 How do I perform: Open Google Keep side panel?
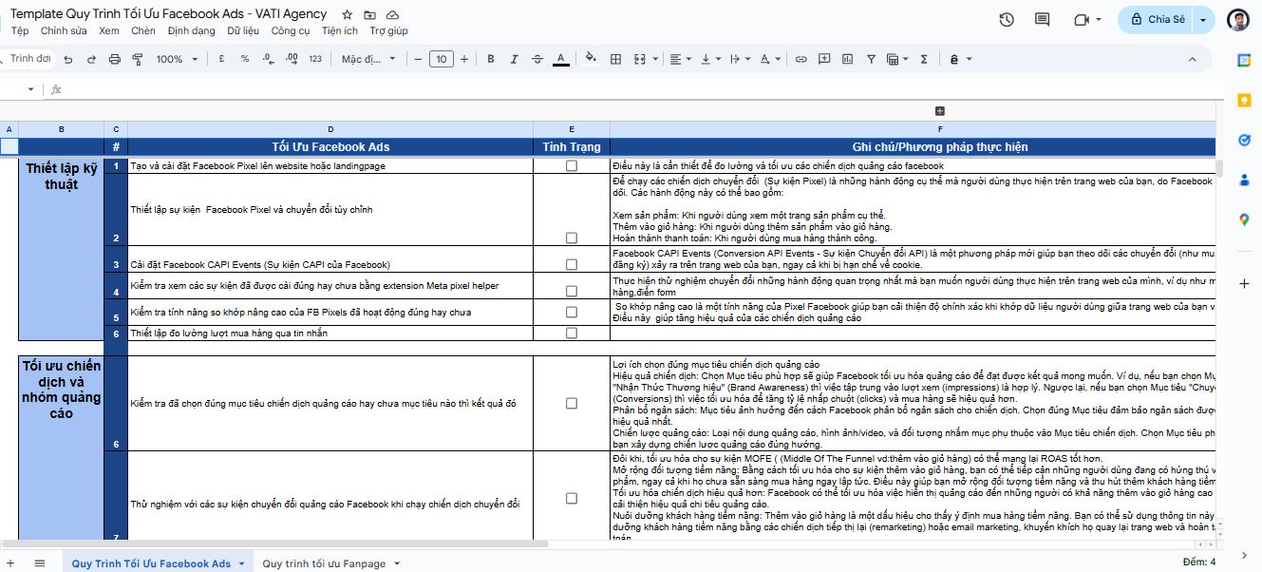tap(1244, 100)
